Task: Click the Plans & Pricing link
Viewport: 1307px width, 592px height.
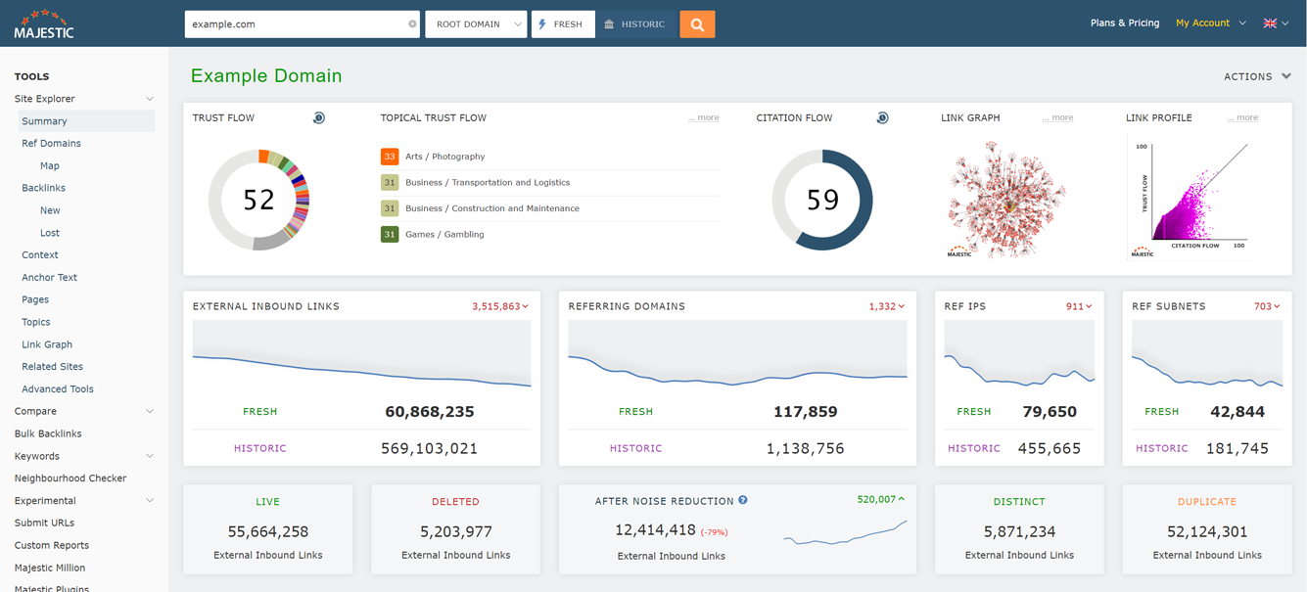Action: point(1125,22)
